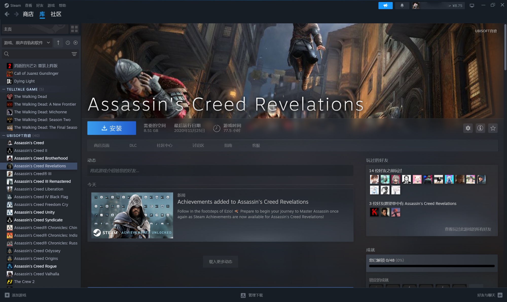Show game info details icon
Screen dimensions: 507x302
(480, 128)
